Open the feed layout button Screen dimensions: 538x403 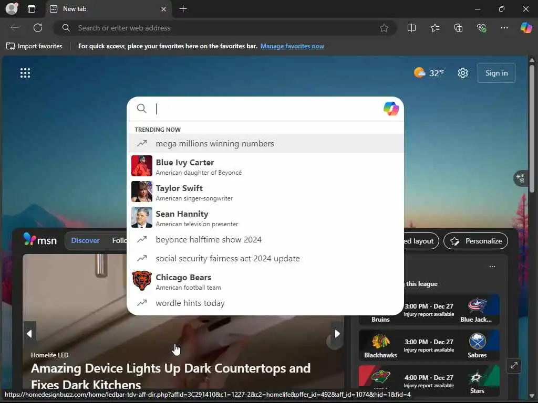421,241
